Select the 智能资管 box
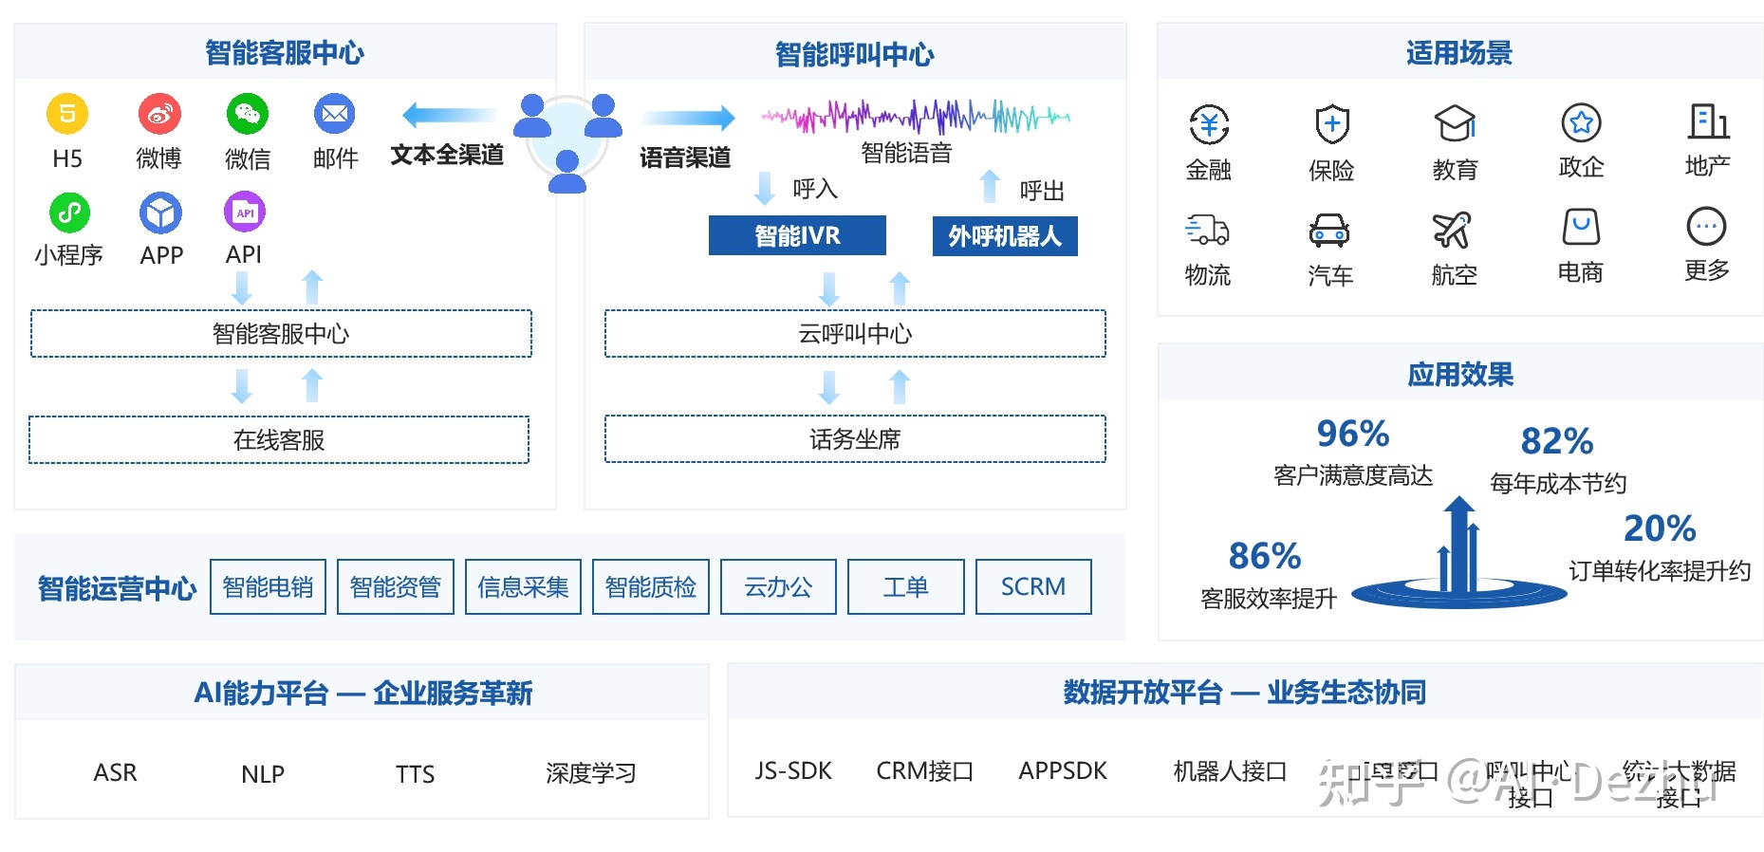The image size is (1764, 852). pyautogui.click(x=396, y=587)
